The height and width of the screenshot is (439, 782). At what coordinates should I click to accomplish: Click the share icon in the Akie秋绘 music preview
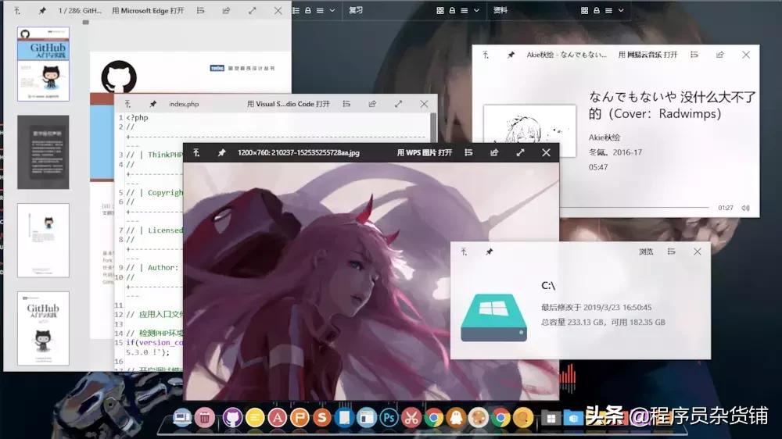[719, 55]
